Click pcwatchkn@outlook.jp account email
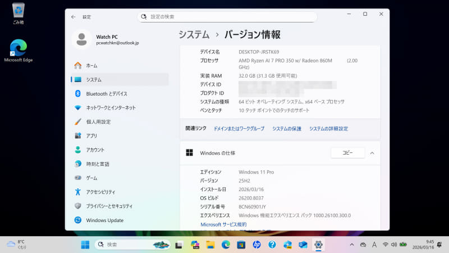 [x=117, y=43]
